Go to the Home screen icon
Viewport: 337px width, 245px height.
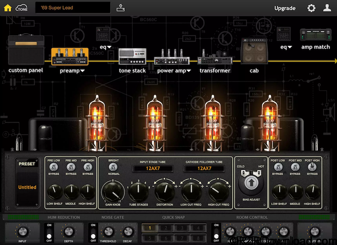(8, 8)
